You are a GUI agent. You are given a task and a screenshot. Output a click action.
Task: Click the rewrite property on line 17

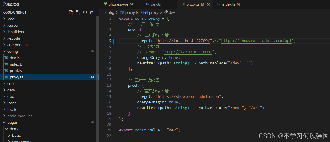pyautogui.click(x=145, y=108)
